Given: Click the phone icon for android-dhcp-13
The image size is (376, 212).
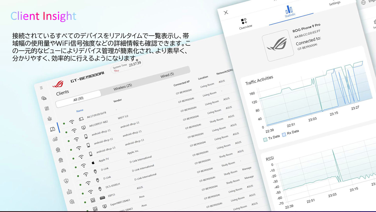Looking at the screenshot, I should click(x=90, y=154).
